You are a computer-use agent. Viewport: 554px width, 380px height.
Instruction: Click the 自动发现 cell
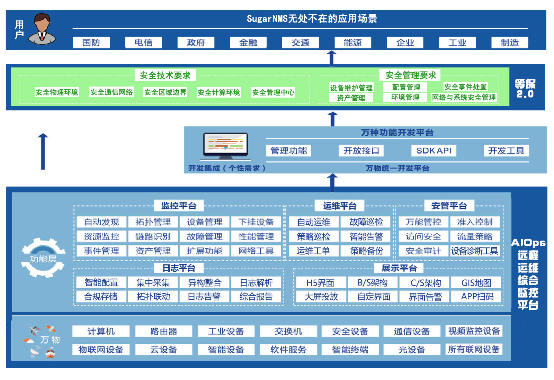coord(101,222)
